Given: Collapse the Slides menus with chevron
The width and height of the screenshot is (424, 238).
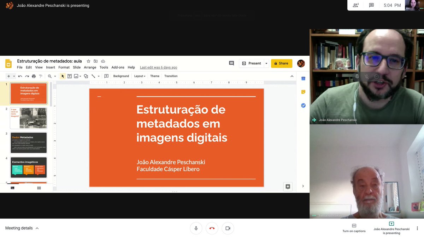Looking at the screenshot, I should pyautogui.click(x=292, y=76).
